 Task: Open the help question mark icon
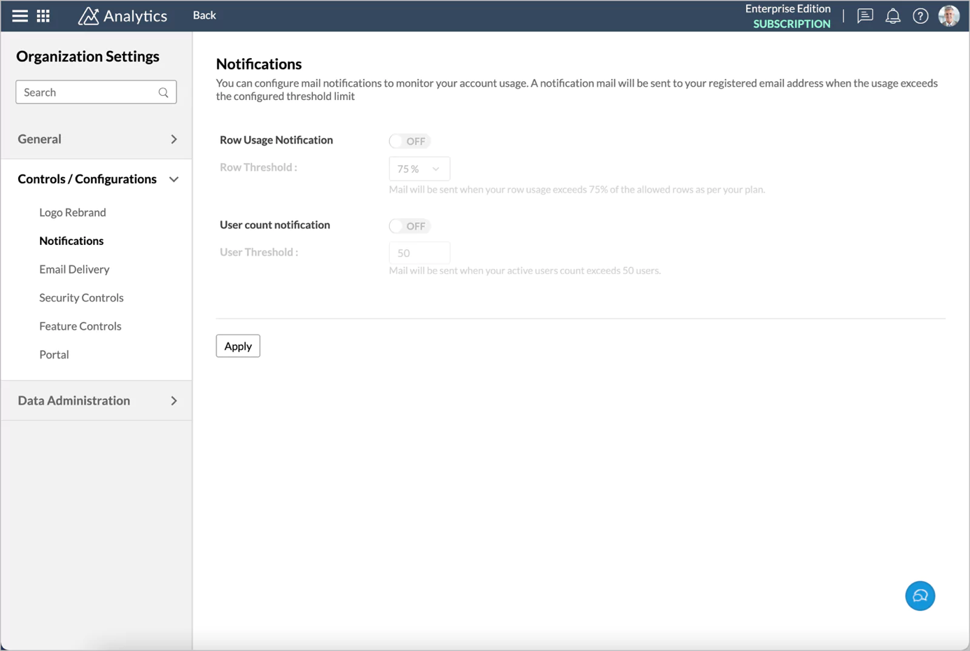[x=920, y=15]
